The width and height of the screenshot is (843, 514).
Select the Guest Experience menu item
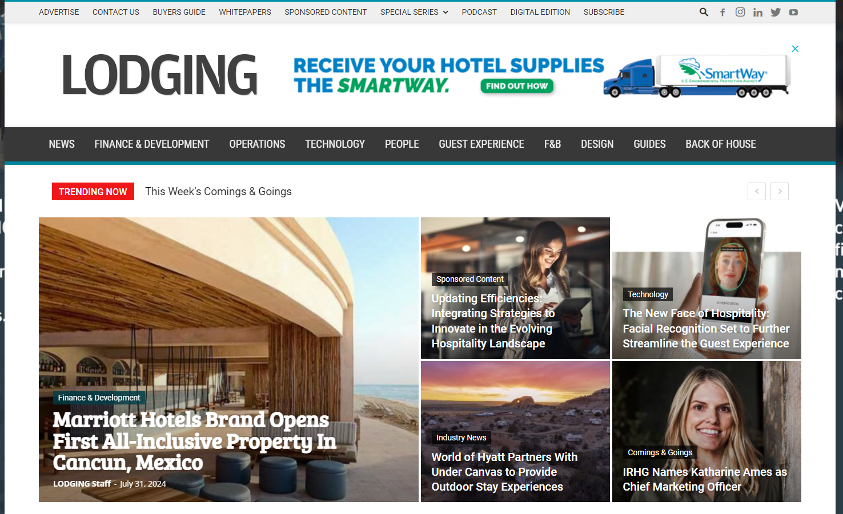point(481,144)
